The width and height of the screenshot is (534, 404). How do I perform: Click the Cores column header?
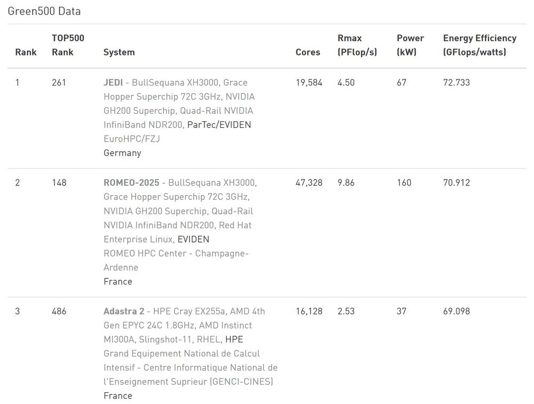point(308,52)
